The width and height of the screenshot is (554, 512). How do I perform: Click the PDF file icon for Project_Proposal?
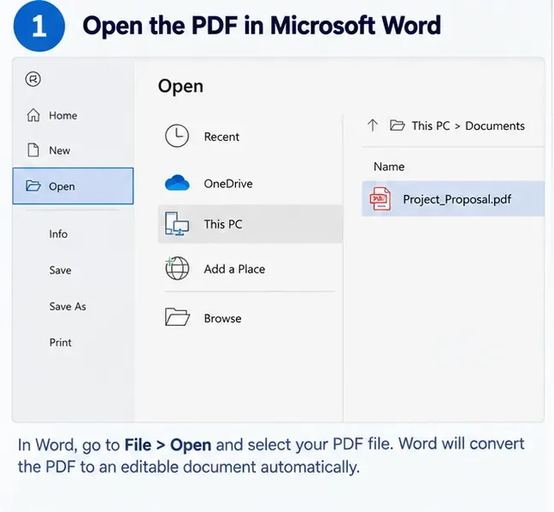[380, 198]
